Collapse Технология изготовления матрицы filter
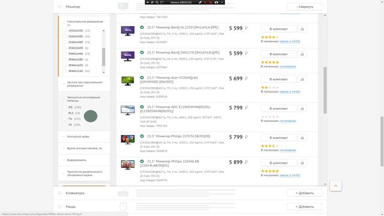This screenshot has height=216, width=384. click(x=83, y=99)
